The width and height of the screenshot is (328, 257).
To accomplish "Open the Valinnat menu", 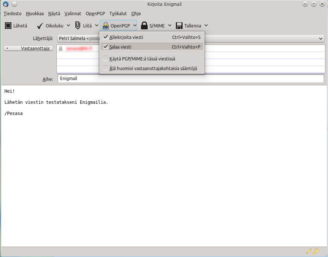I will 73,14.
